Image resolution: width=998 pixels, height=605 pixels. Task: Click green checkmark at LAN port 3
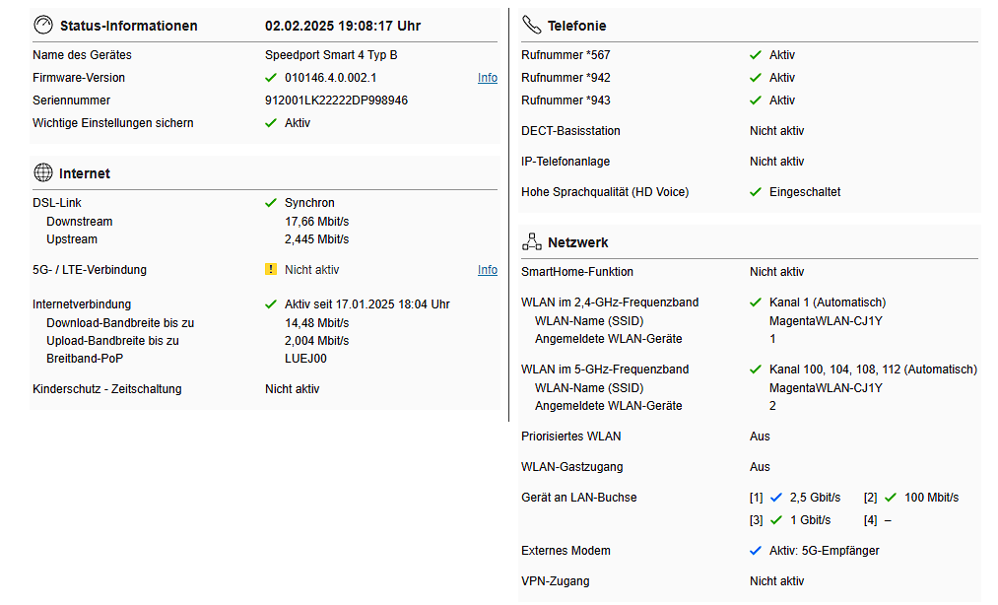[775, 520]
